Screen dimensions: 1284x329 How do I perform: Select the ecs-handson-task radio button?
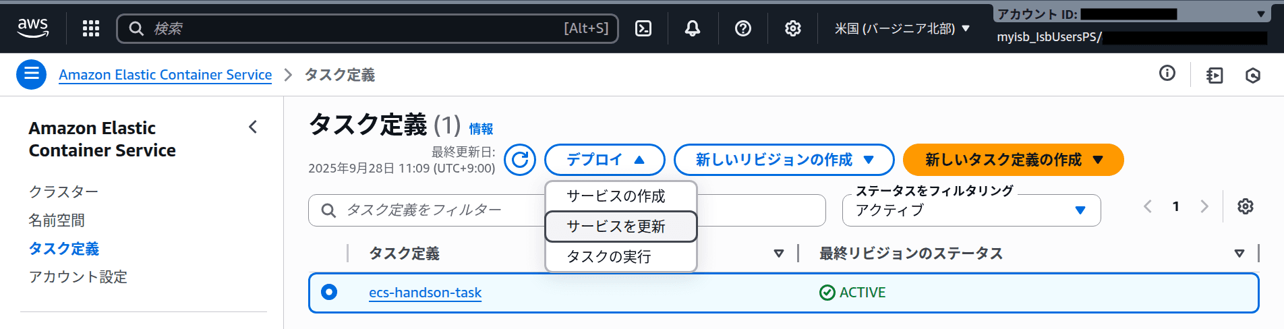[329, 292]
